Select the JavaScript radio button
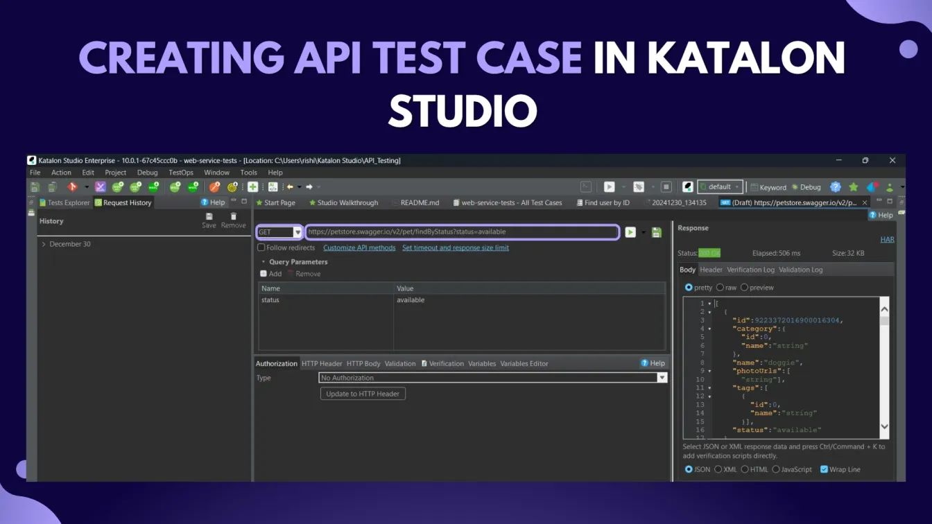Viewport: 932px width, 524px height. [x=776, y=469]
